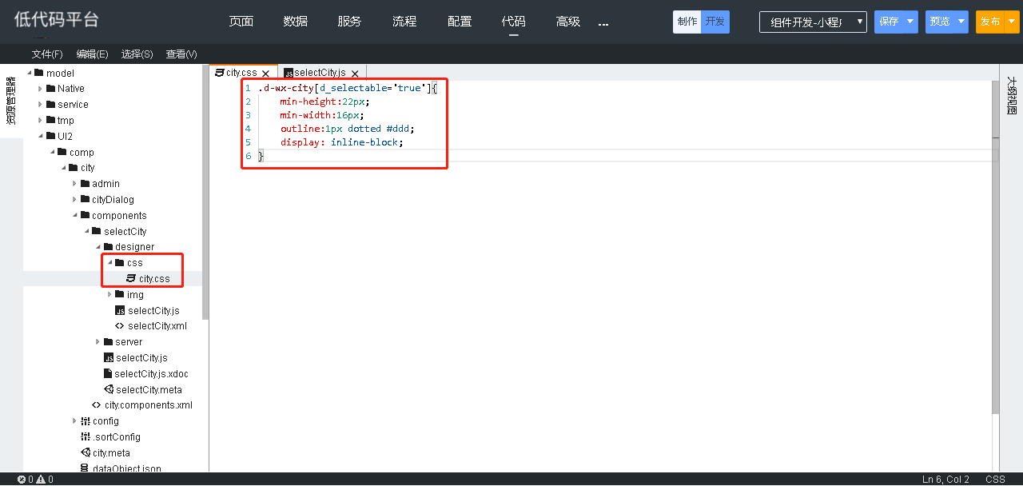Click the more options ellipsis in top navigation
Screen dimensions: 1023x486
tap(603, 23)
